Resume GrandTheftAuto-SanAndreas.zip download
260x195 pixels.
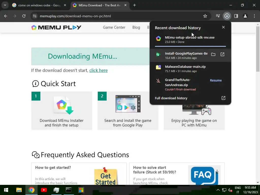(x=216, y=80)
